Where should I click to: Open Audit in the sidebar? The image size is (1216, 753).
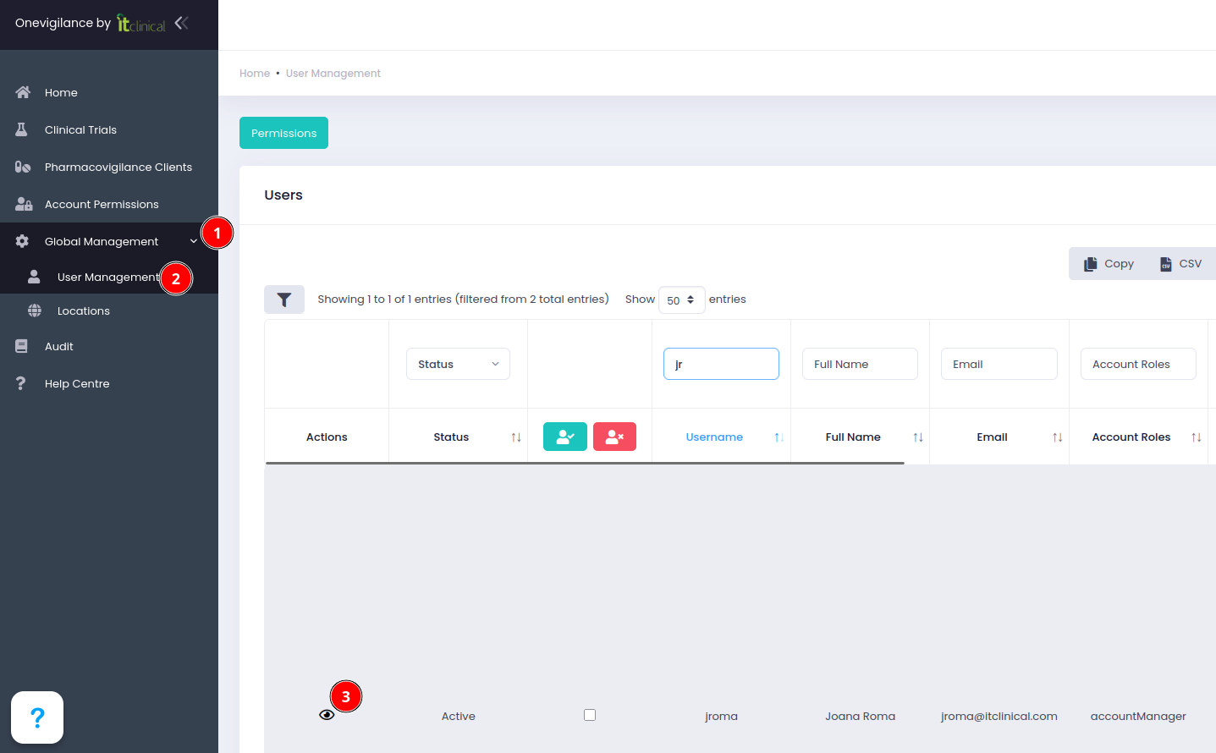point(59,347)
